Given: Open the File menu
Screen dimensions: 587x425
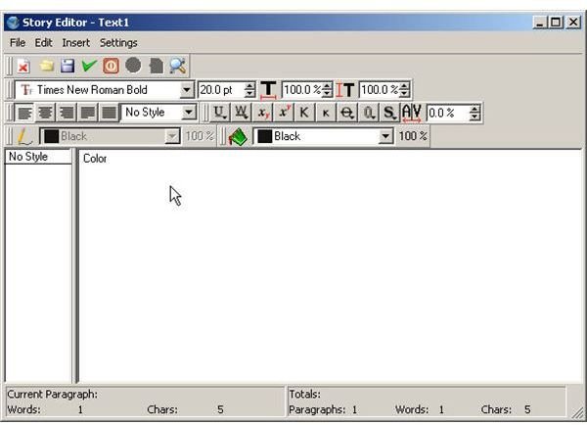Looking at the screenshot, I should (18, 43).
